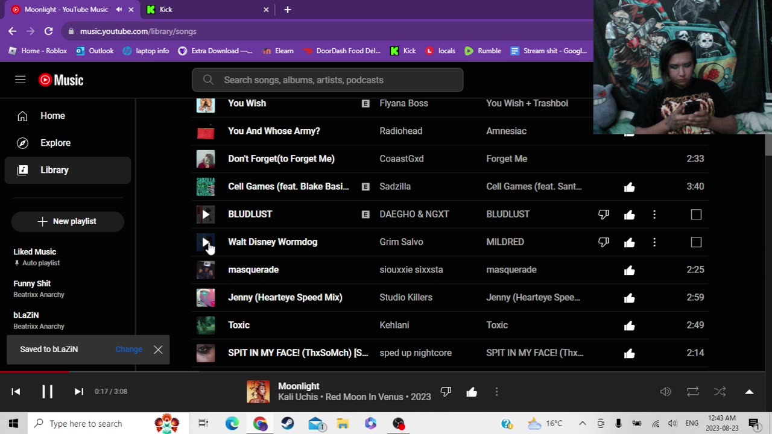772x434 pixels.
Task: Toggle repeat mode in player
Action: (x=692, y=392)
